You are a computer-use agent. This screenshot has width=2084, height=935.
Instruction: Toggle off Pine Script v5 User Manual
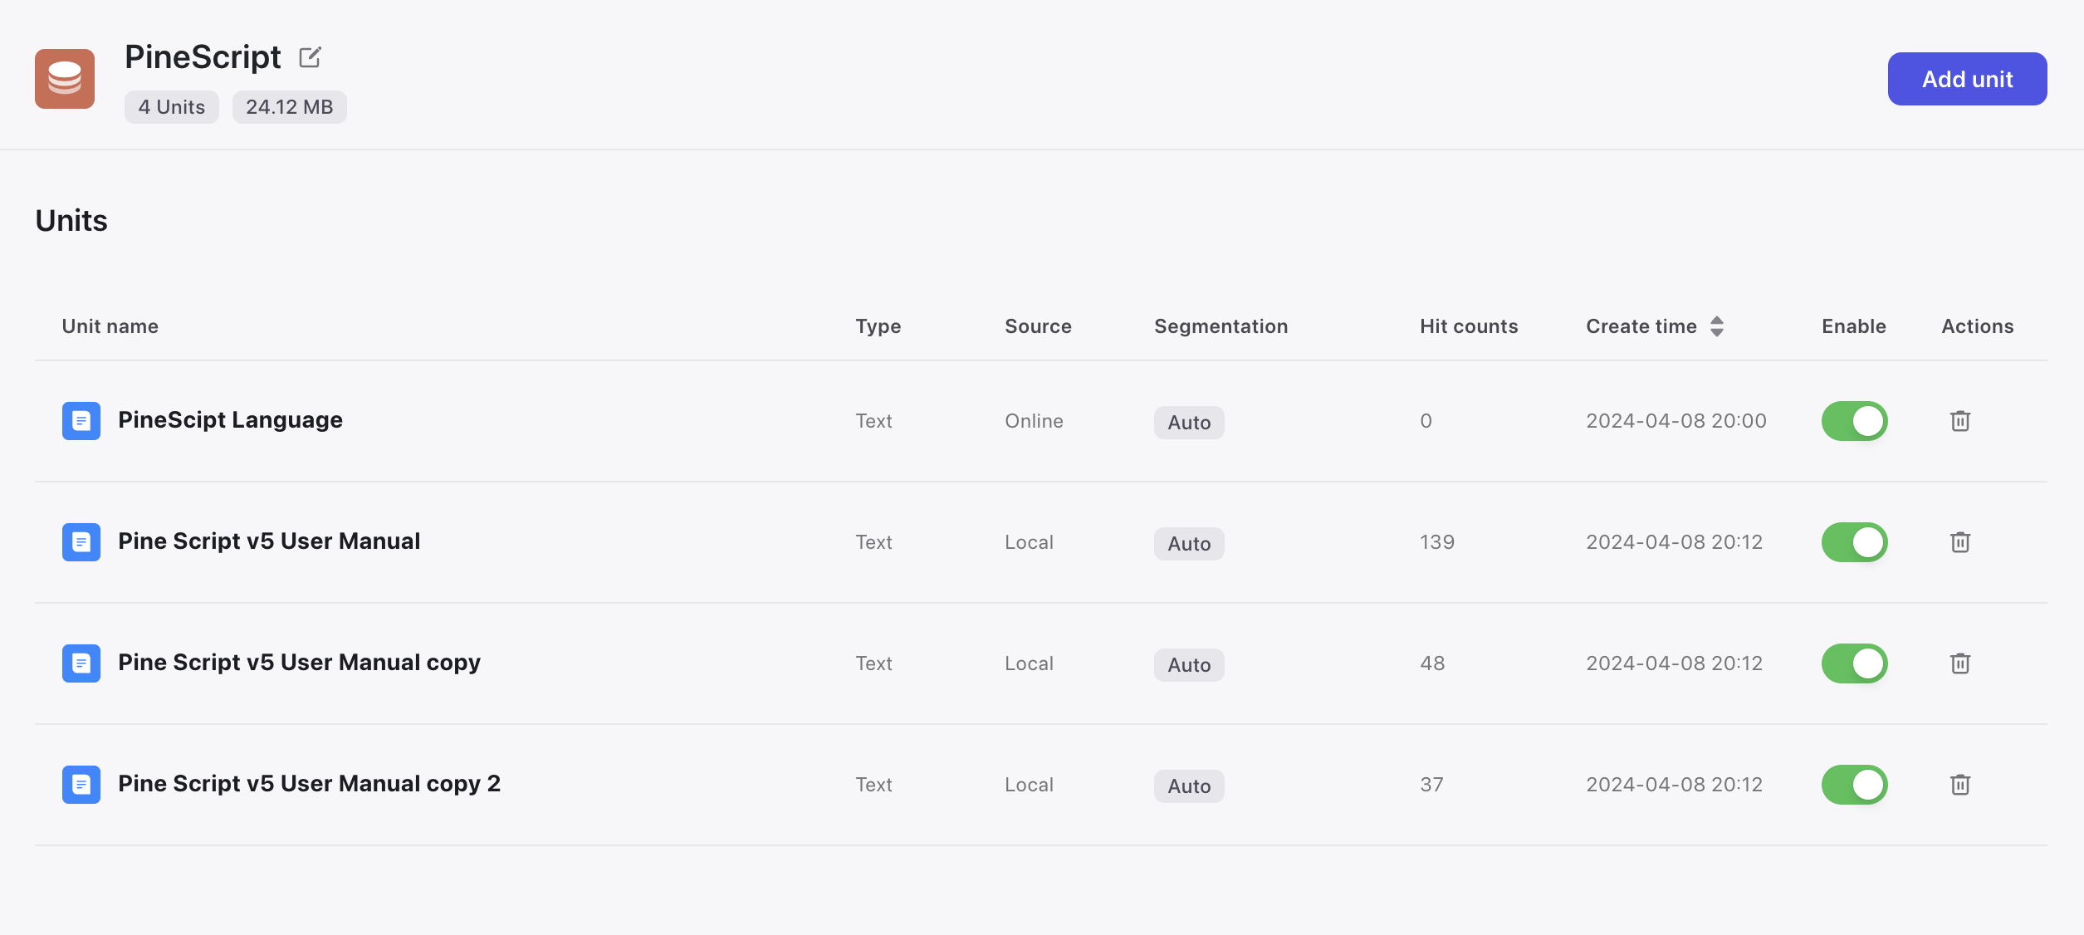click(x=1854, y=542)
